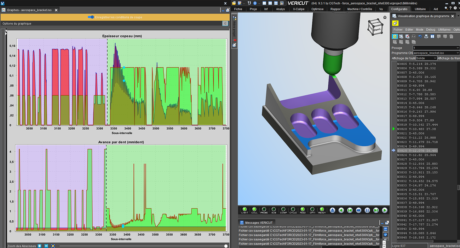Open the Analyse ribbon tab
The image size is (460, 248).
pyautogui.click(x=280, y=9)
